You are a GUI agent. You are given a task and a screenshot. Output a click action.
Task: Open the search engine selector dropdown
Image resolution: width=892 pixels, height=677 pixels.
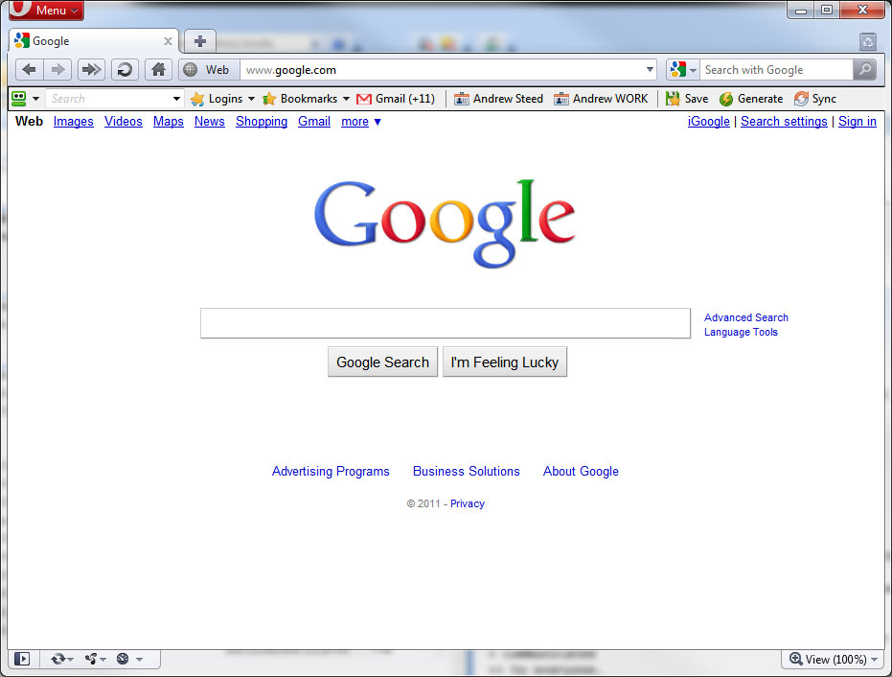(x=682, y=70)
